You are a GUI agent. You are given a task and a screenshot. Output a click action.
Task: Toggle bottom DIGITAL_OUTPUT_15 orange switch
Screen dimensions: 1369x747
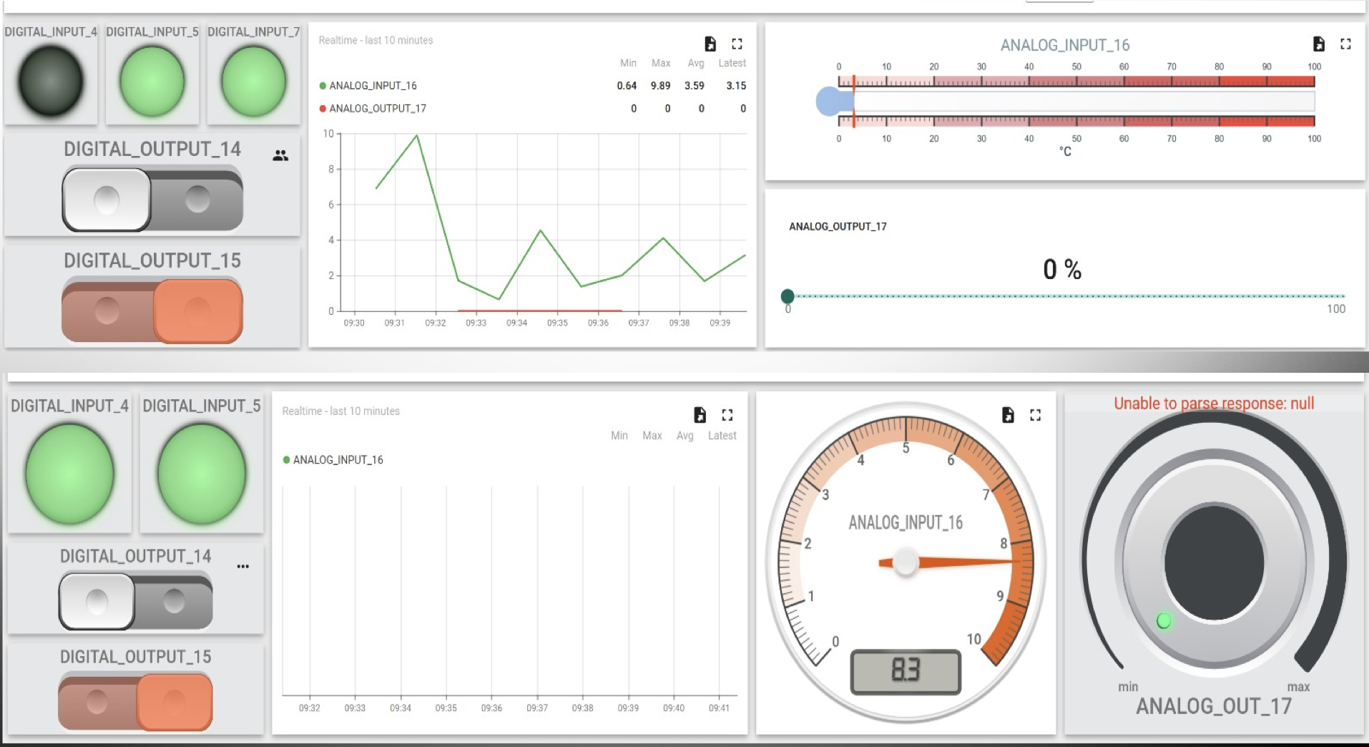(x=136, y=702)
